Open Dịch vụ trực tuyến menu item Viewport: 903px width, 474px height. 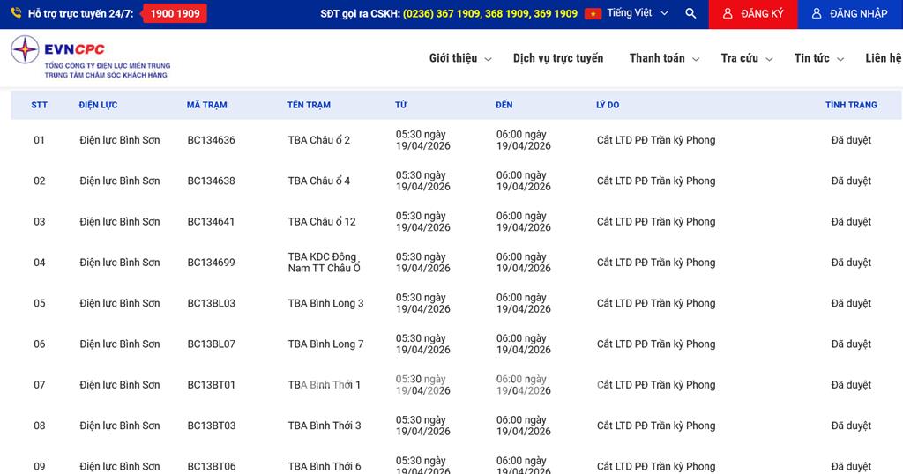(x=558, y=58)
